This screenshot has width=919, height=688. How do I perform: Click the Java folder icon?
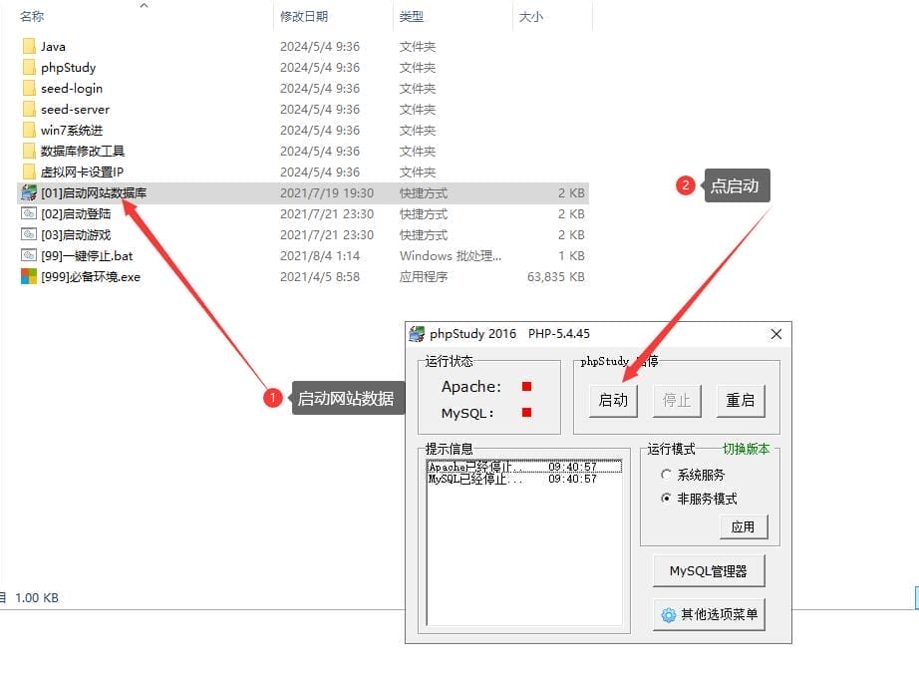[x=28, y=47]
